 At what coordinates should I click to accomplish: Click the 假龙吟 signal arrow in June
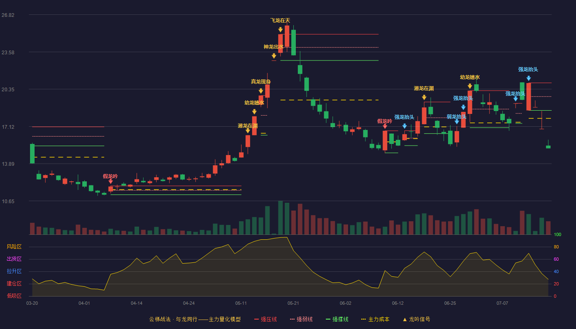pyautogui.click(x=385, y=126)
